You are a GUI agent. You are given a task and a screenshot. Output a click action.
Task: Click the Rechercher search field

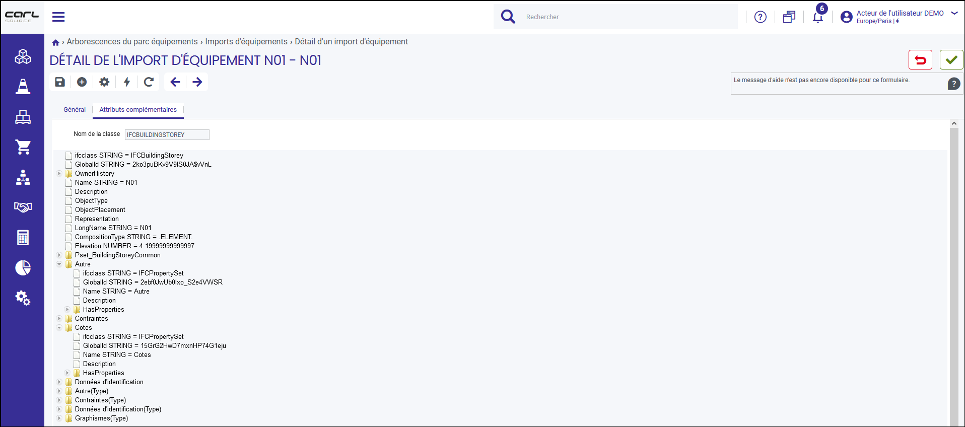tap(630, 17)
